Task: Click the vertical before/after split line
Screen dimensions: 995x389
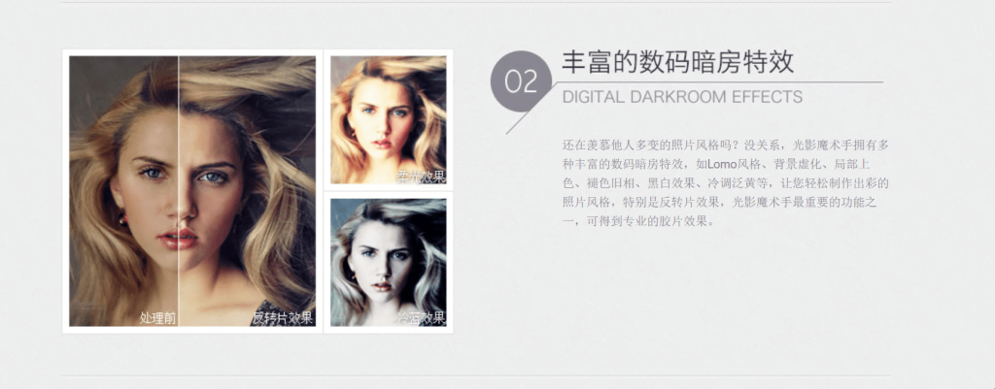Action: click(179, 191)
